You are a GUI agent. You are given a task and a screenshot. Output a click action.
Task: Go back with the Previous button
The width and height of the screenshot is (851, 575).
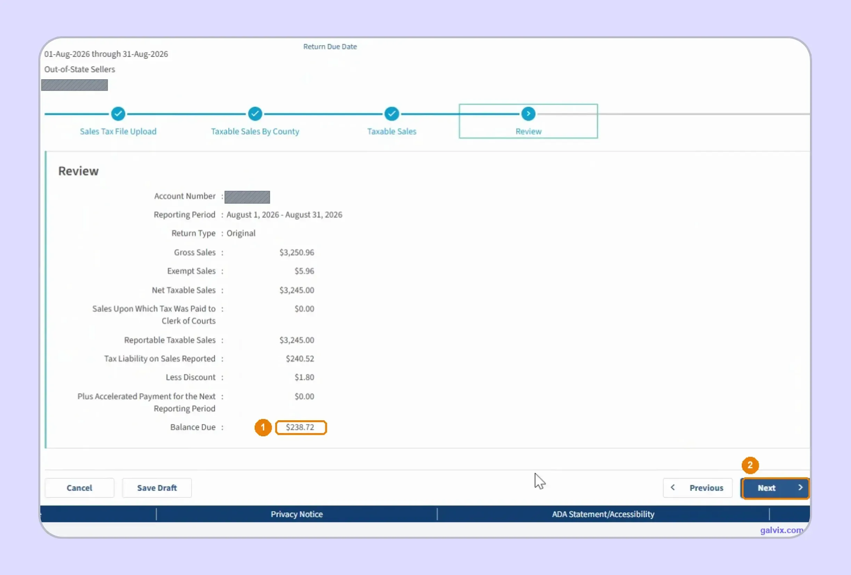[x=698, y=488]
